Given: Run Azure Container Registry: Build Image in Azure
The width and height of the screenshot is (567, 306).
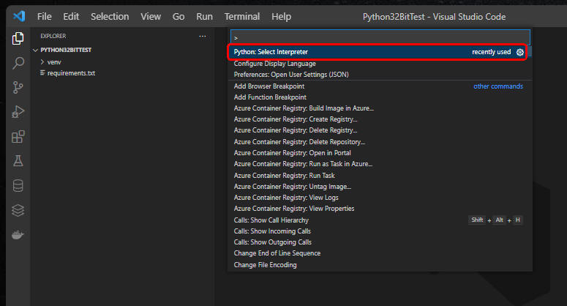Looking at the screenshot, I should (x=380, y=108).
